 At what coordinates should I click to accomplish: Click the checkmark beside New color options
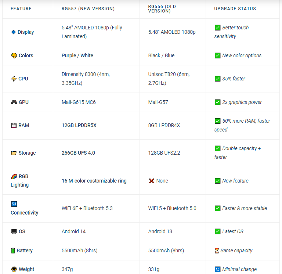(x=217, y=55)
